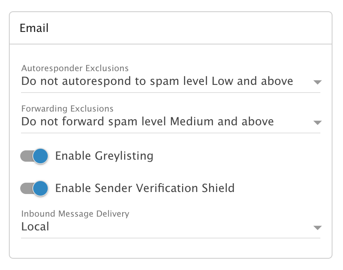Click the "Forwarding Exclusions" field label
The image size is (343, 270).
[67, 108]
